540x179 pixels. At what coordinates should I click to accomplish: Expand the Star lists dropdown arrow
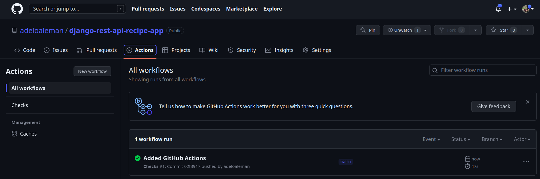click(x=527, y=30)
